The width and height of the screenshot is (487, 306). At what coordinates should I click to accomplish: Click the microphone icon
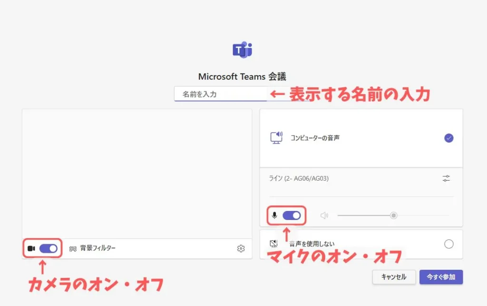[x=274, y=215]
